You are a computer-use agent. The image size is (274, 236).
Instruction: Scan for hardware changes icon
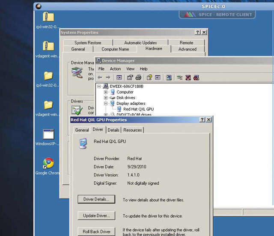click(169, 77)
